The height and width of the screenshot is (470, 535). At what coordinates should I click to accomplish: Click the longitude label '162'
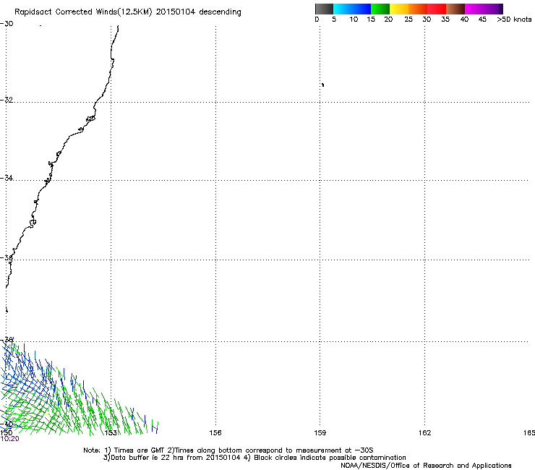tap(425, 433)
